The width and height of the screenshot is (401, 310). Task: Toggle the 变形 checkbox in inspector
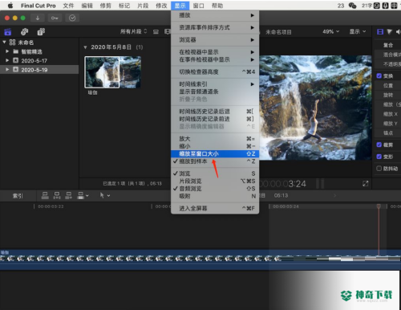click(379, 157)
